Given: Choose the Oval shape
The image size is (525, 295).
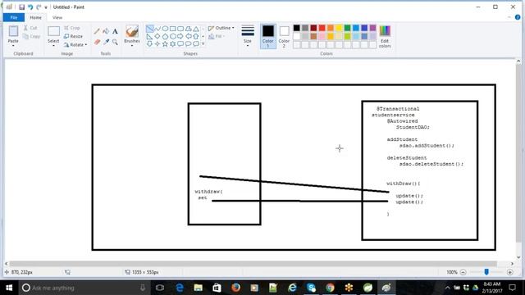Looking at the screenshot, I should pos(165,29).
